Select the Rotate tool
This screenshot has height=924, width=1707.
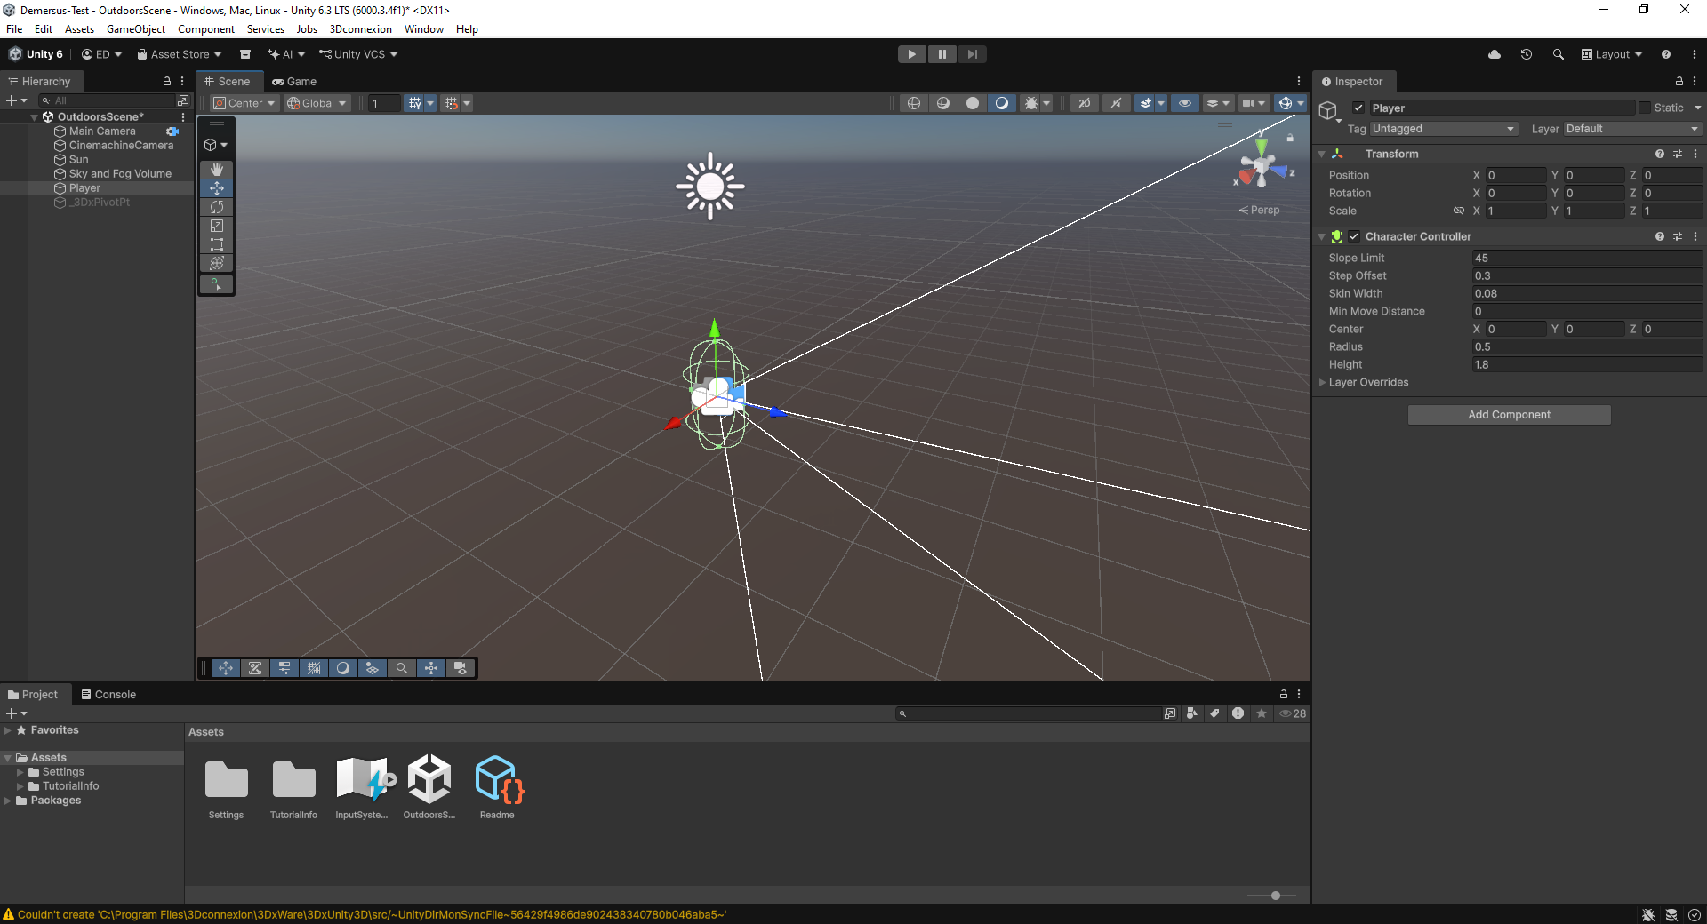[x=216, y=206]
